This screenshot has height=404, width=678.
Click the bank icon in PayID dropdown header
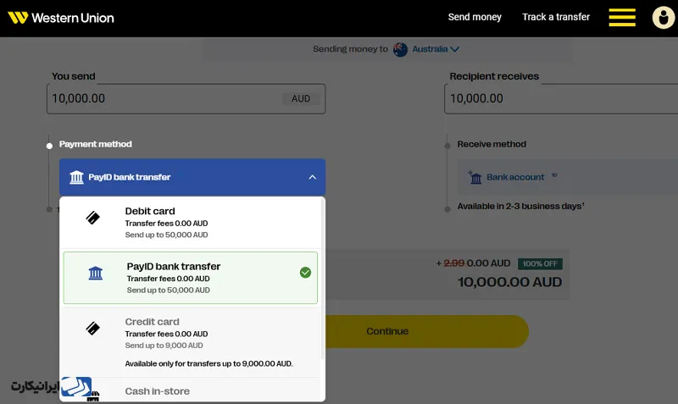[x=76, y=177]
